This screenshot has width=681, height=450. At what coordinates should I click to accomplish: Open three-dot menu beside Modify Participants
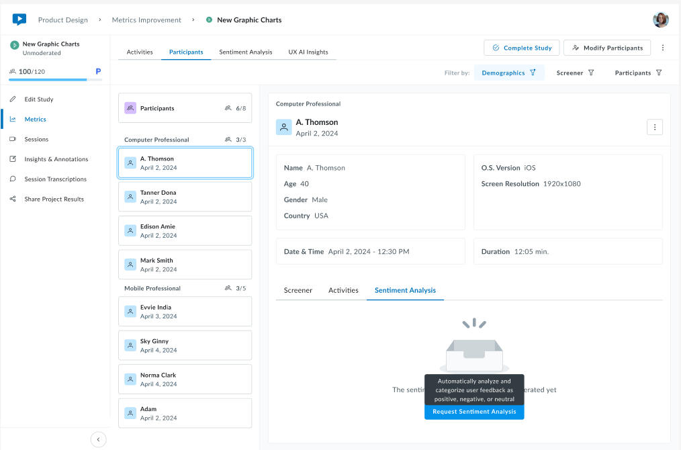tap(663, 48)
